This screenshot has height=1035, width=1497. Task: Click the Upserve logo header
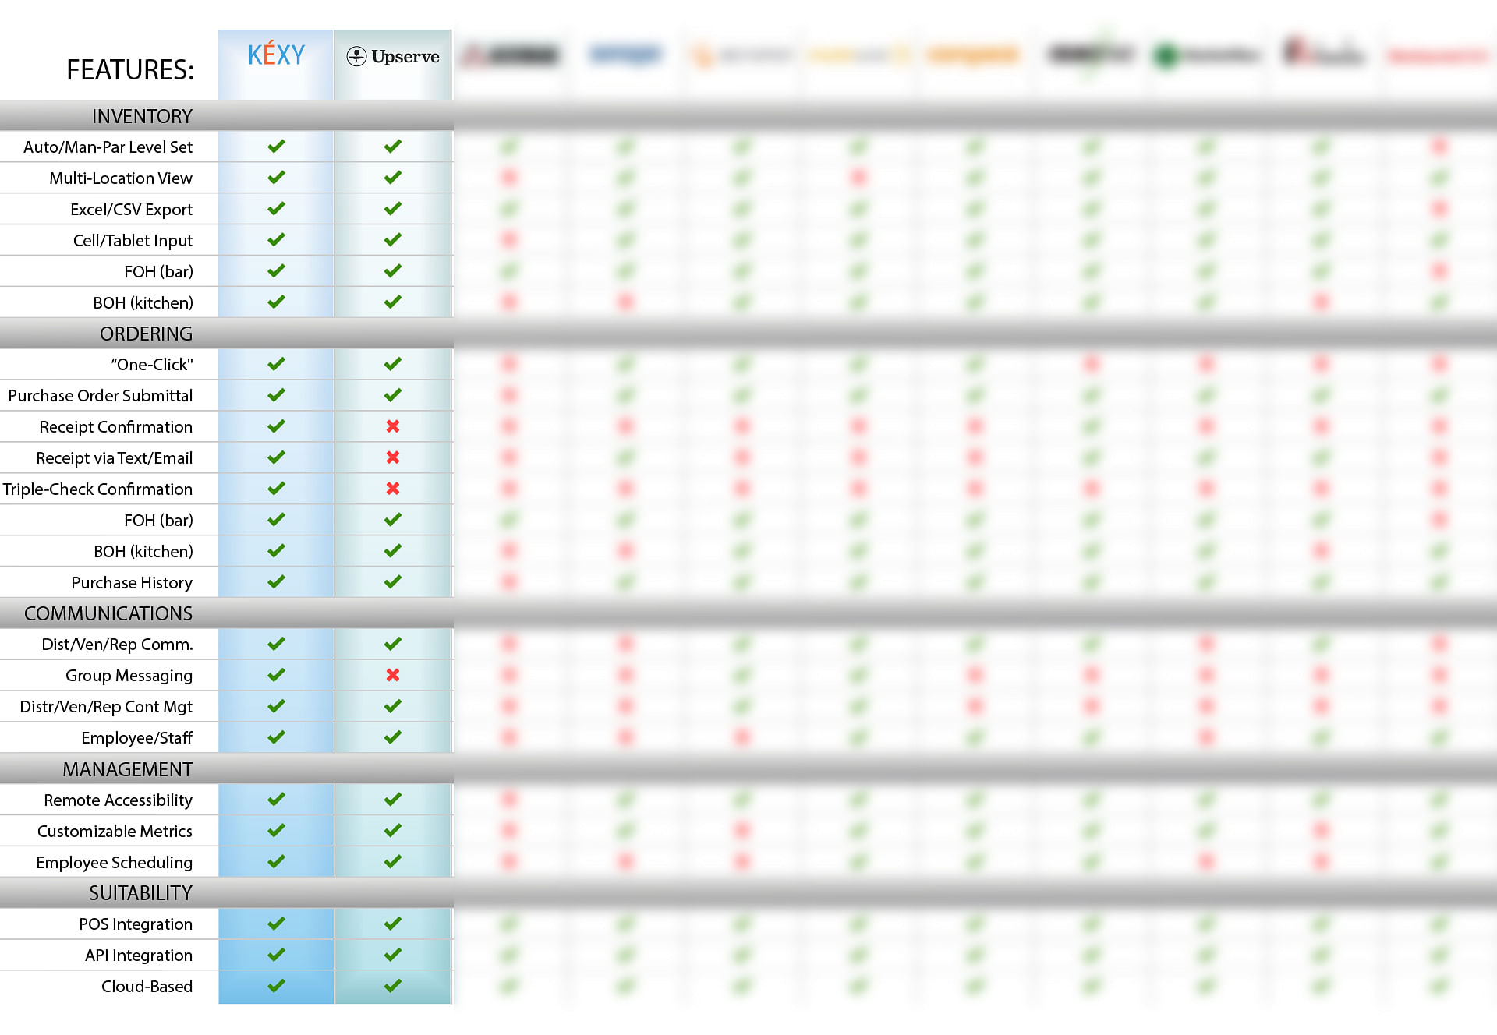coord(393,56)
